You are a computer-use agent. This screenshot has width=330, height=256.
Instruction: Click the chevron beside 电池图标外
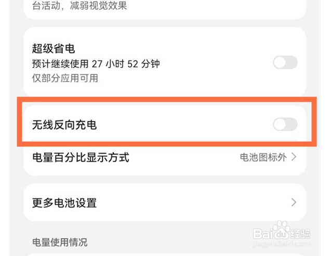[x=294, y=157]
